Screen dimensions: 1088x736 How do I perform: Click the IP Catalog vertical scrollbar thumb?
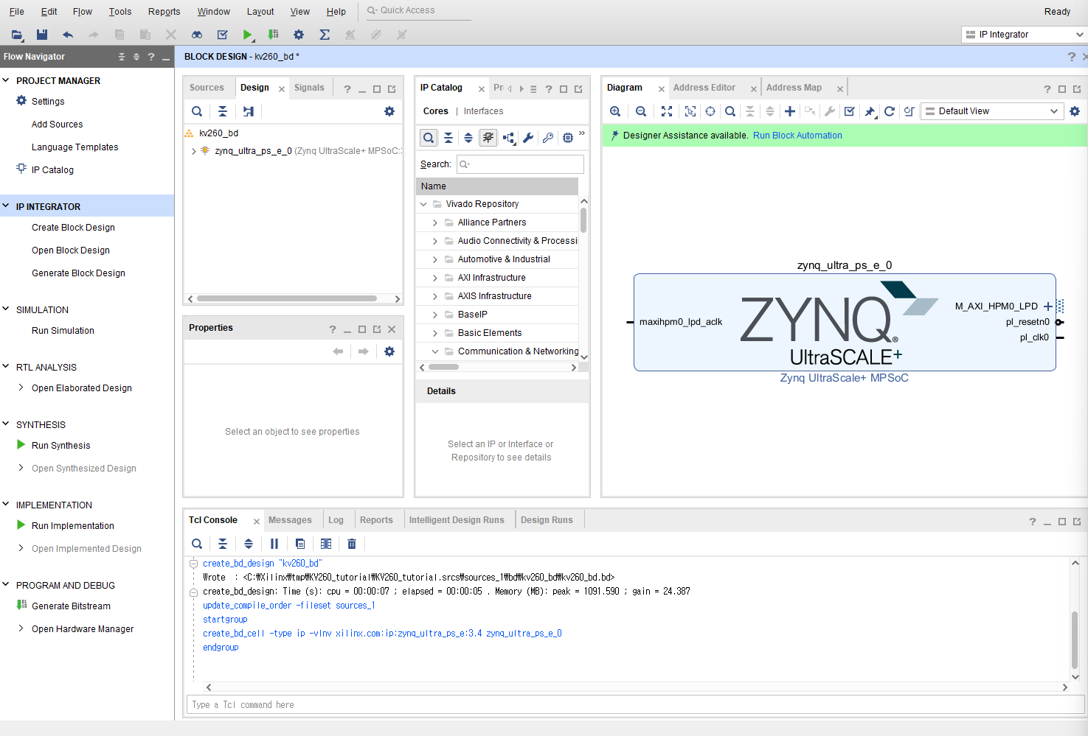[583, 220]
